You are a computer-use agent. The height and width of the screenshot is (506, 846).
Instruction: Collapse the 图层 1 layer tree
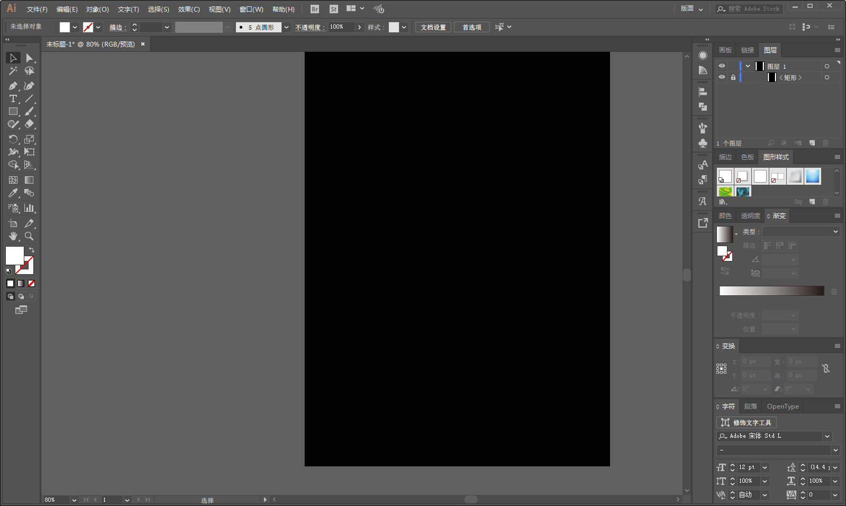[x=748, y=66]
